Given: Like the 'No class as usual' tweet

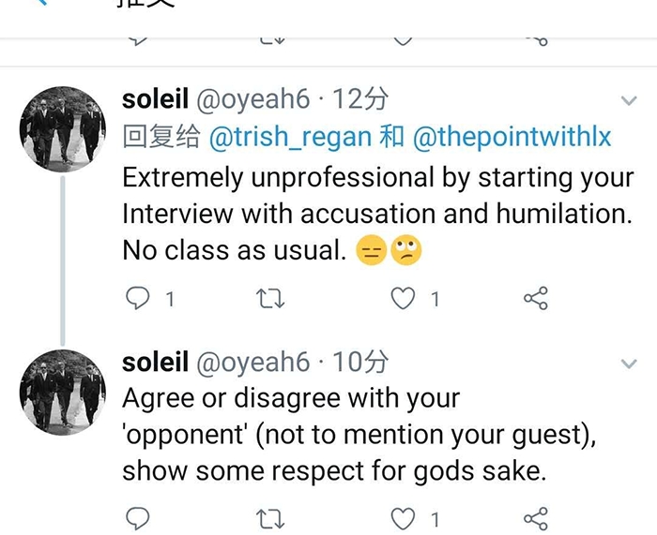Looking at the screenshot, I should (404, 299).
